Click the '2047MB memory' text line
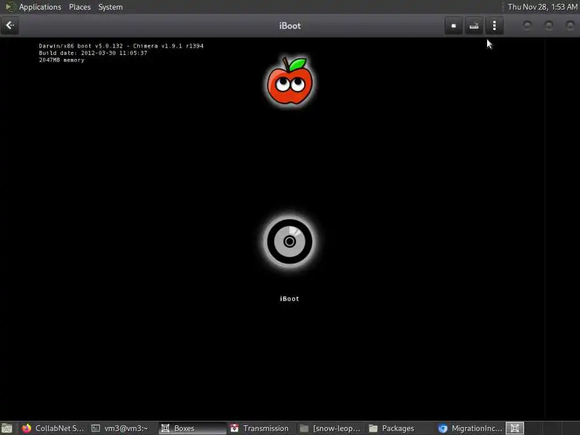This screenshot has width=580, height=435. point(61,60)
